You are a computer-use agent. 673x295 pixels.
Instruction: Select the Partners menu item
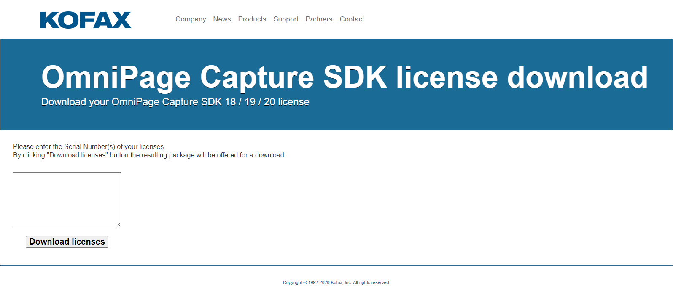coord(319,19)
